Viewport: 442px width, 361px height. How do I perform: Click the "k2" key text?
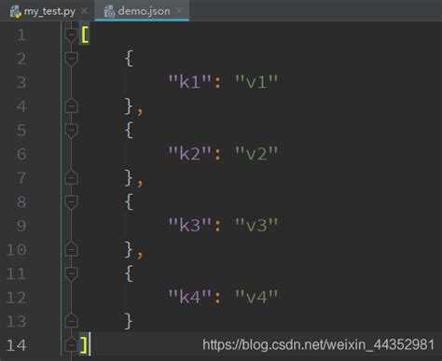[x=190, y=153]
